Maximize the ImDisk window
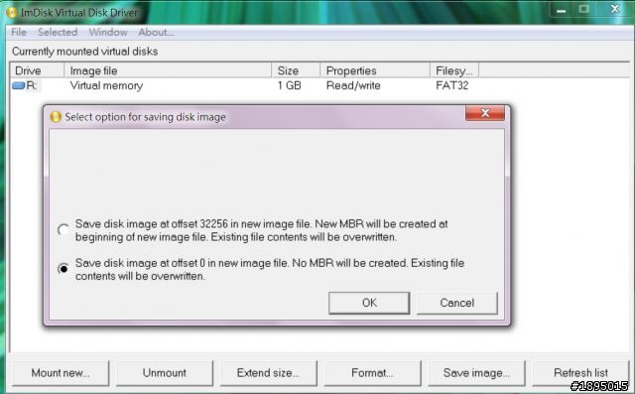 [x=583, y=9]
